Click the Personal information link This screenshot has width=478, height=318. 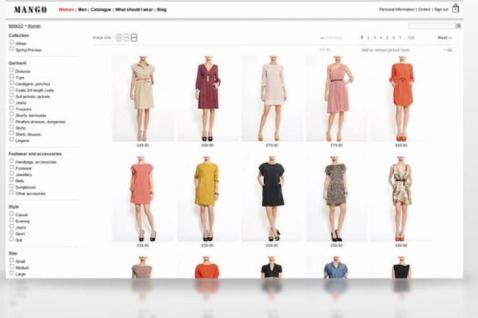click(396, 10)
